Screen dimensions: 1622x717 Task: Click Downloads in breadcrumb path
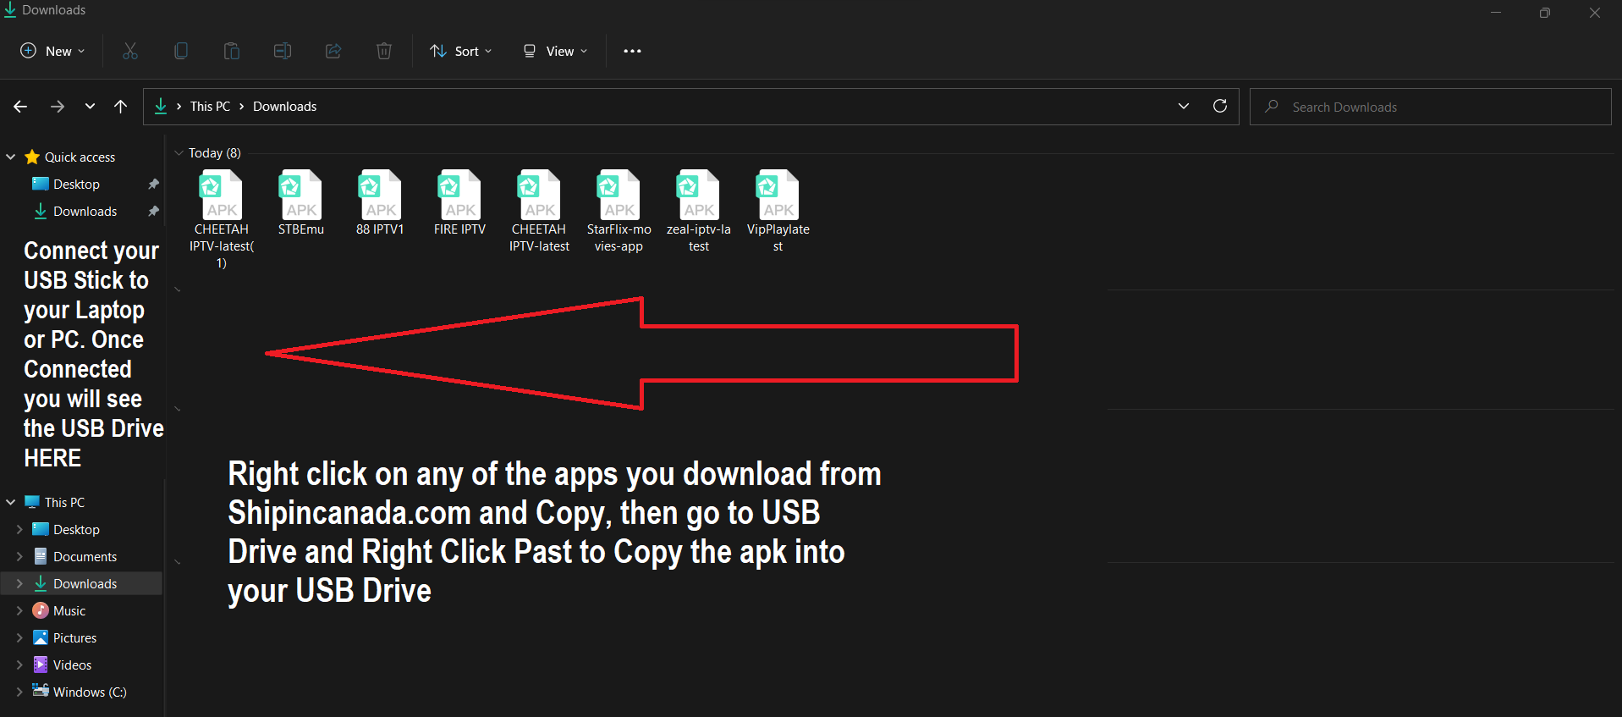point(284,107)
